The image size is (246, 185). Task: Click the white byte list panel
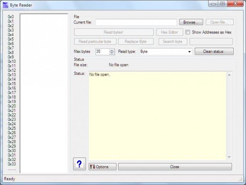coord(44,93)
